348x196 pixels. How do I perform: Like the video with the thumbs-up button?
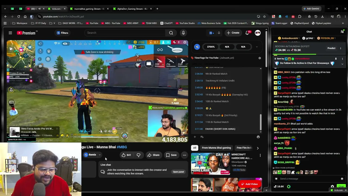pyautogui.click(x=126, y=155)
